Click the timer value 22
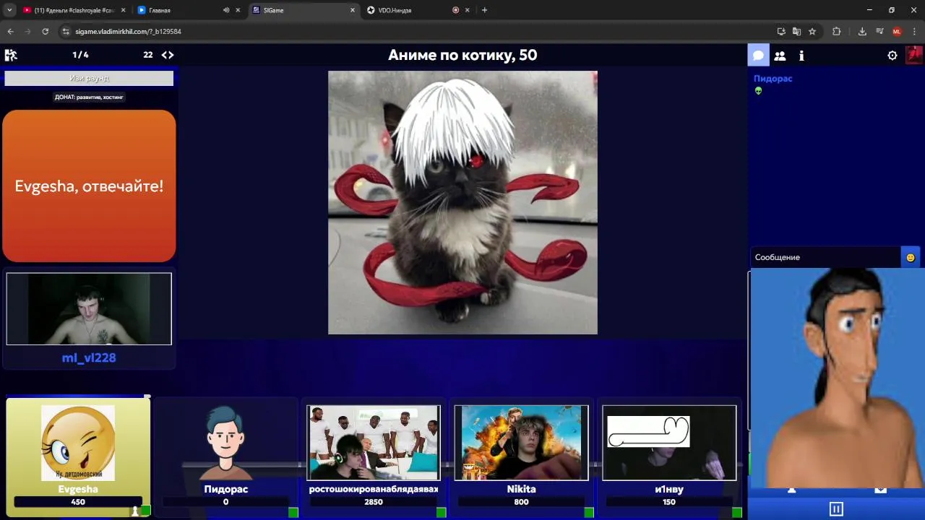The image size is (925, 520). (x=147, y=55)
